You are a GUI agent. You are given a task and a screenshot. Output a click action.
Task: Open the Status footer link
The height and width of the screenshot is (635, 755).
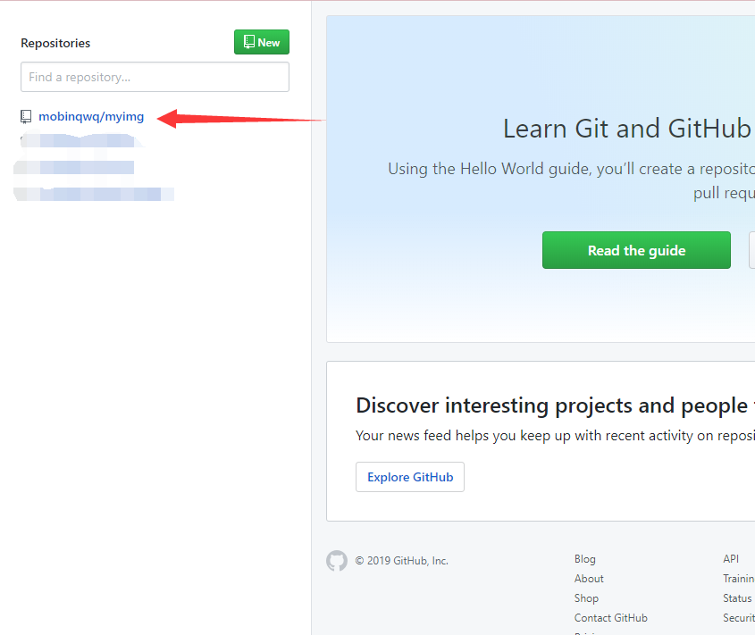click(737, 598)
